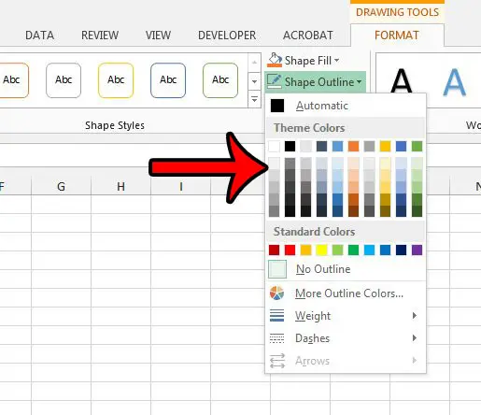Image resolution: width=481 pixels, height=415 pixels.
Task: Click the More Outline Colors wheel icon
Action: 276,293
